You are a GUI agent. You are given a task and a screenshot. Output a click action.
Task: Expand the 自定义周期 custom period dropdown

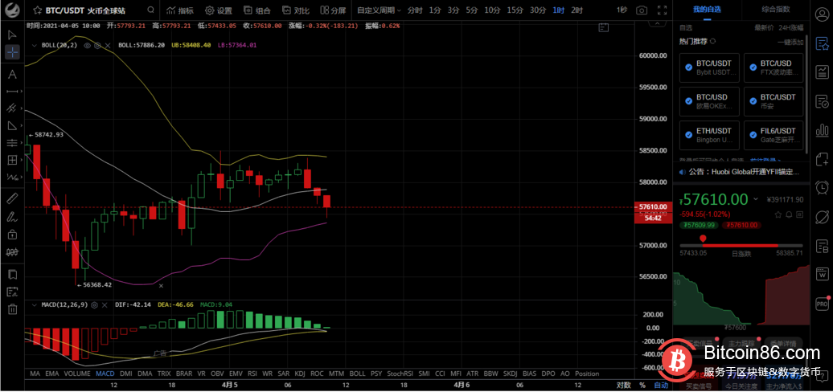point(377,10)
